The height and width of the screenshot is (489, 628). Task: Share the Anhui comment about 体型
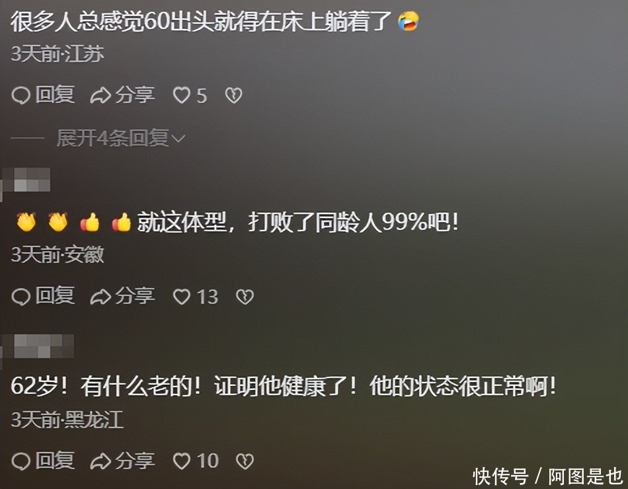click(x=122, y=297)
